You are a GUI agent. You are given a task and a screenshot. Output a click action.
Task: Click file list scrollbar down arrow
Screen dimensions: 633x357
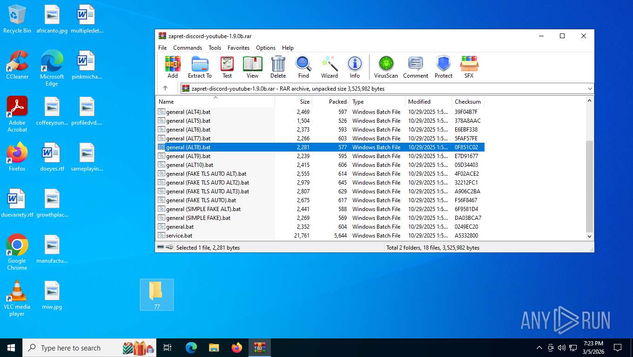click(590, 236)
